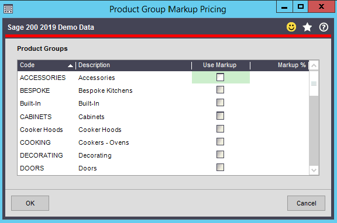Viewport: 337px width, 223px height.
Task: Select the Built-In code cell
Action: pos(47,103)
